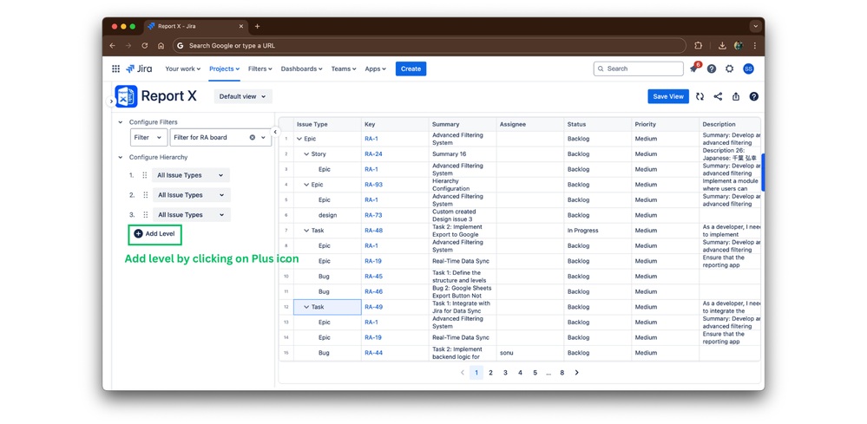Viewport: 867px width, 424px height.
Task: Open issue link RA-24
Action: [x=373, y=154]
